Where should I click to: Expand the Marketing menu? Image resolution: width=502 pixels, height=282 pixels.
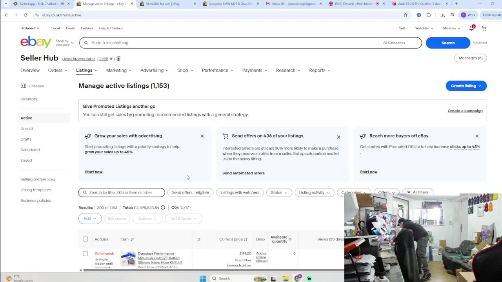119,70
